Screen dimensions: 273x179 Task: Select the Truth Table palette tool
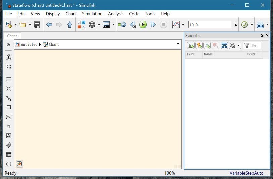pos(9,154)
